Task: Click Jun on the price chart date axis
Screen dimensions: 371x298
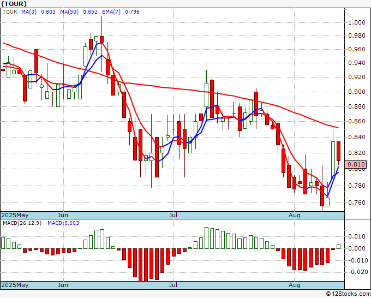Action: pos(63,215)
